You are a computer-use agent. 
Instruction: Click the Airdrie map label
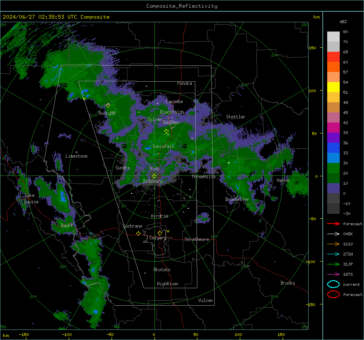coord(159,216)
